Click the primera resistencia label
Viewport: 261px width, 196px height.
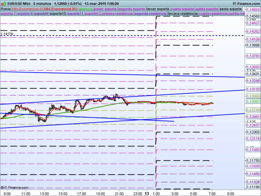pos(117,14)
